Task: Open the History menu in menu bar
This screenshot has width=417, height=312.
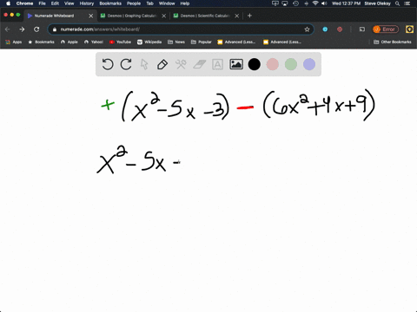Action: coord(87,3)
